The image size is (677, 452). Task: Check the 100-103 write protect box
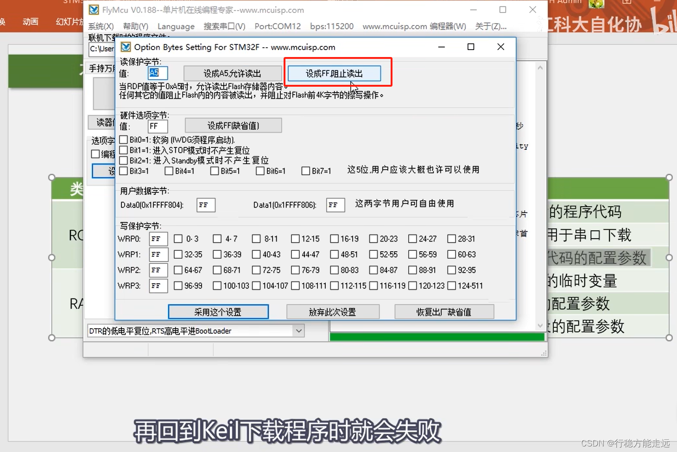(217, 286)
